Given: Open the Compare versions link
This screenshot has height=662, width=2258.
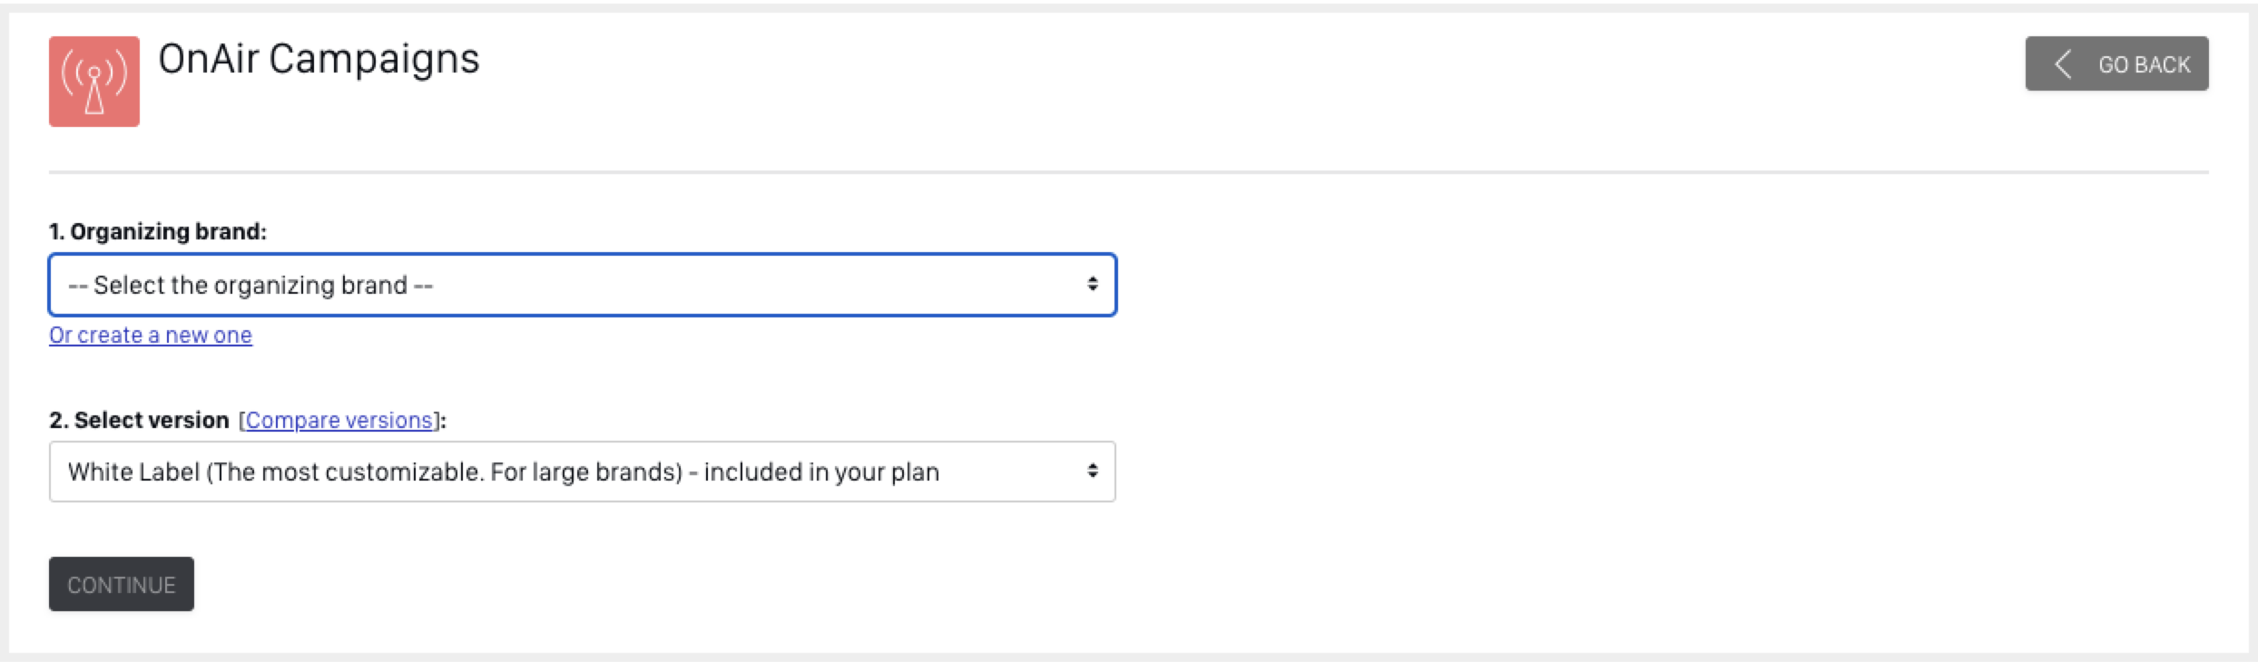Looking at the screenshot, I should pyautogui.click(x=339, y=421).
